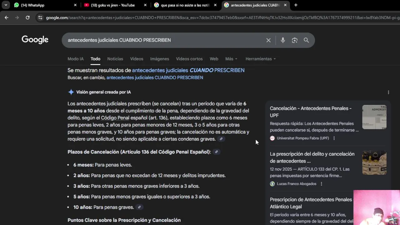The width and height of the screenshot is (400, 225).
Task: Open source link icon after '10 años' item
Action: tap(139, 207)
